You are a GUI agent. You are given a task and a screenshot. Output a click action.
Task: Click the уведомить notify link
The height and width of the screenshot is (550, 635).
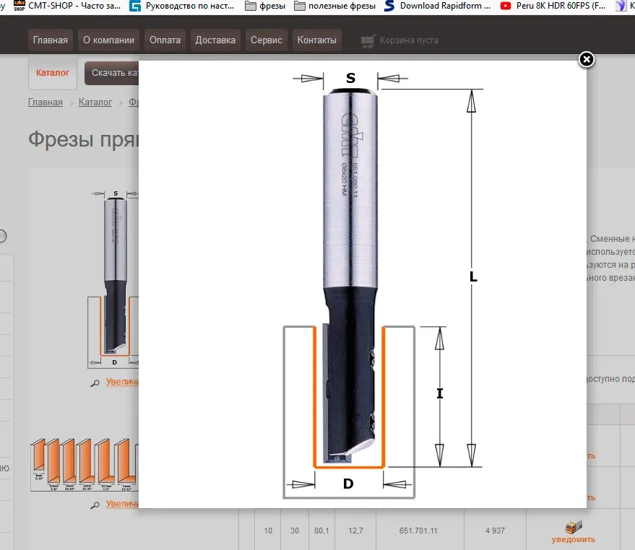[x=573, y=539]
